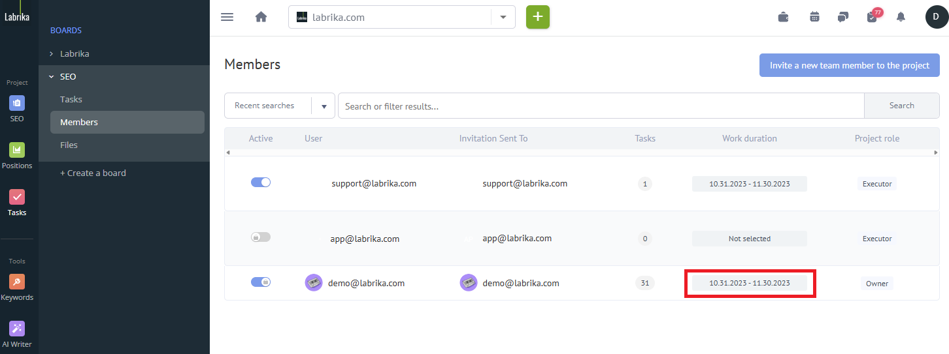Open the hamburger menu in the top bar
This screenshot has height=354, width=949.
[x=227, y=17]
